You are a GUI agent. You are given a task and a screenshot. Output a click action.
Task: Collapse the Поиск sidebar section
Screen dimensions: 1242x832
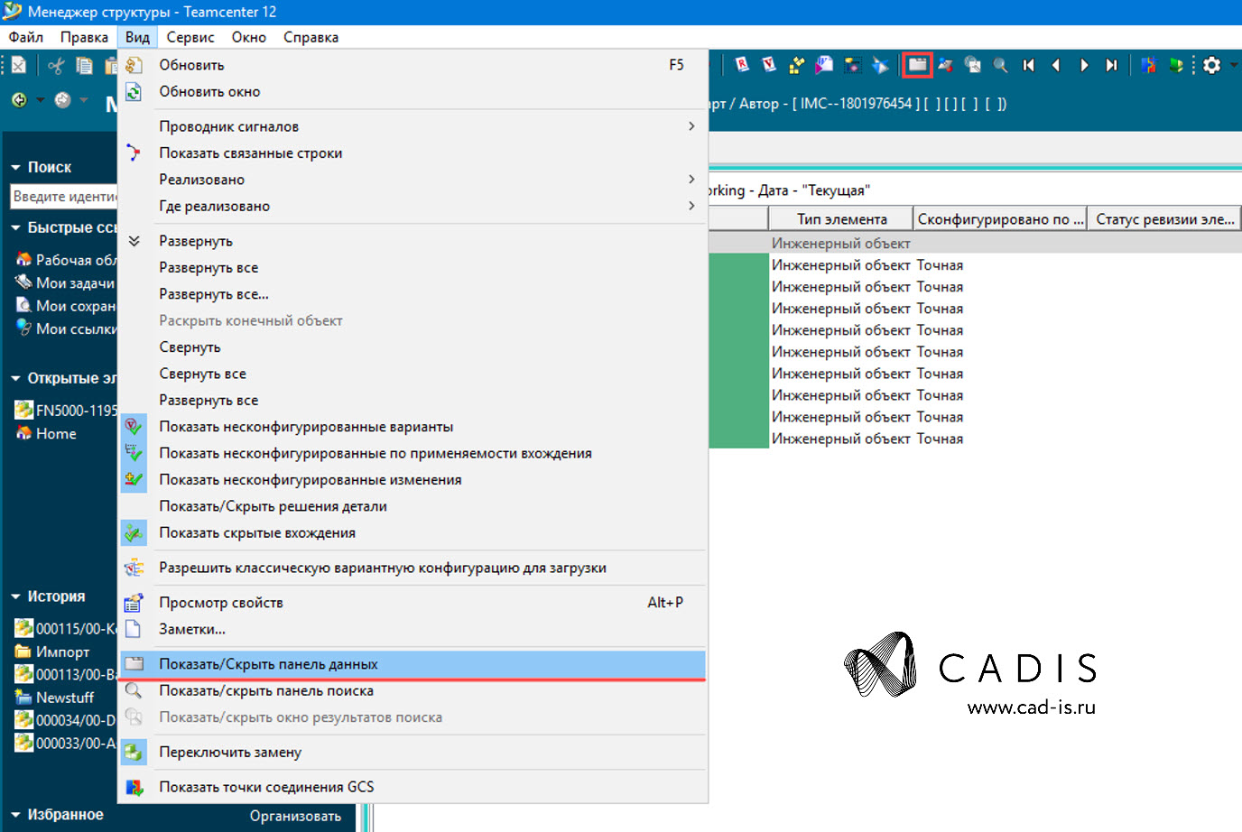pos(15,168)
